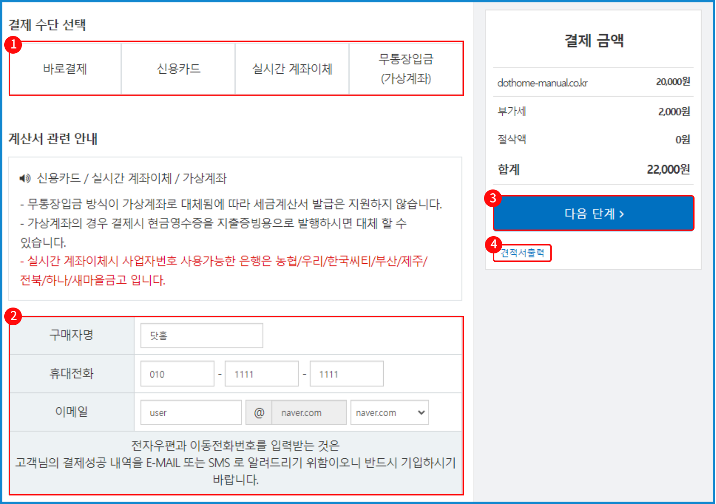Click the red number 3 badge
This screenshot has height=504, width=716.
point(493,198)
